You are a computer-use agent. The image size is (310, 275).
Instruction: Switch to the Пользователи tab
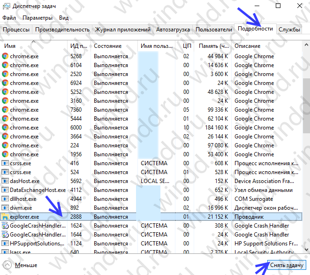[x=214, y=30]
